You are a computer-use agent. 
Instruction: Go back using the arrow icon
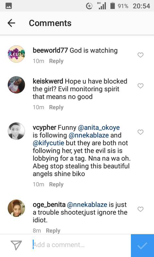point(11,23)
